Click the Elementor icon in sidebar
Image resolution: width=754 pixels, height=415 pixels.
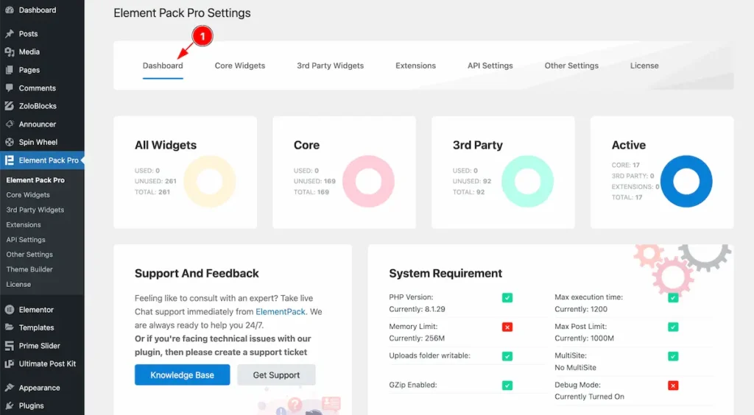(x=10, y=310)
